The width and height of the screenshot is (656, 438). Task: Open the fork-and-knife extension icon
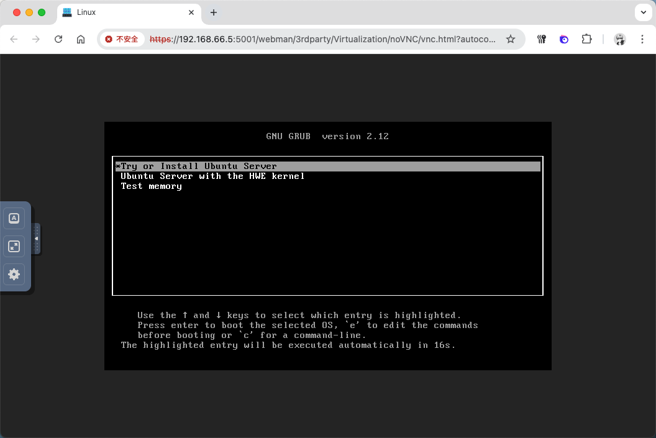coord(542,39)
